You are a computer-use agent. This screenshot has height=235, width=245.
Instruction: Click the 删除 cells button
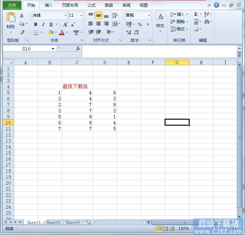(x=177, y=21)
